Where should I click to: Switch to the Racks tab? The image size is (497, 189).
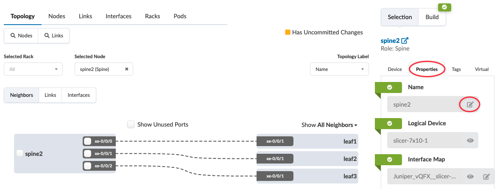point(152,16)
